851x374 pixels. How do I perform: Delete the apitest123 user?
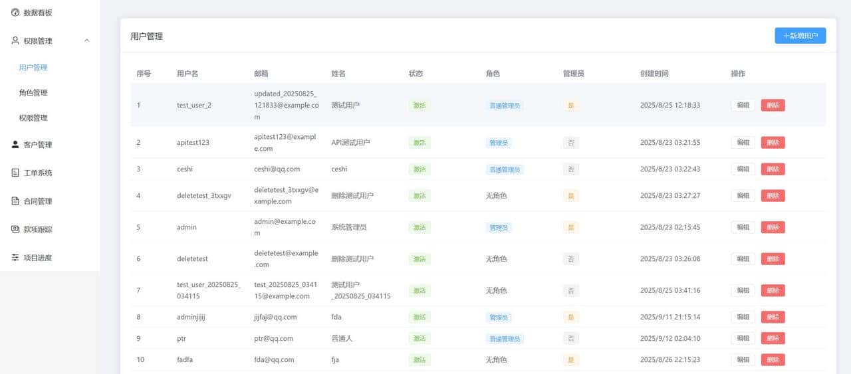pos(773,142)
